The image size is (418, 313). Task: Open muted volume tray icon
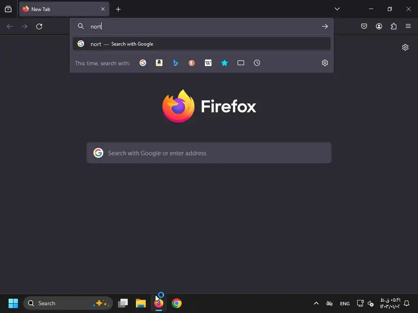click(x=371, y=303)
